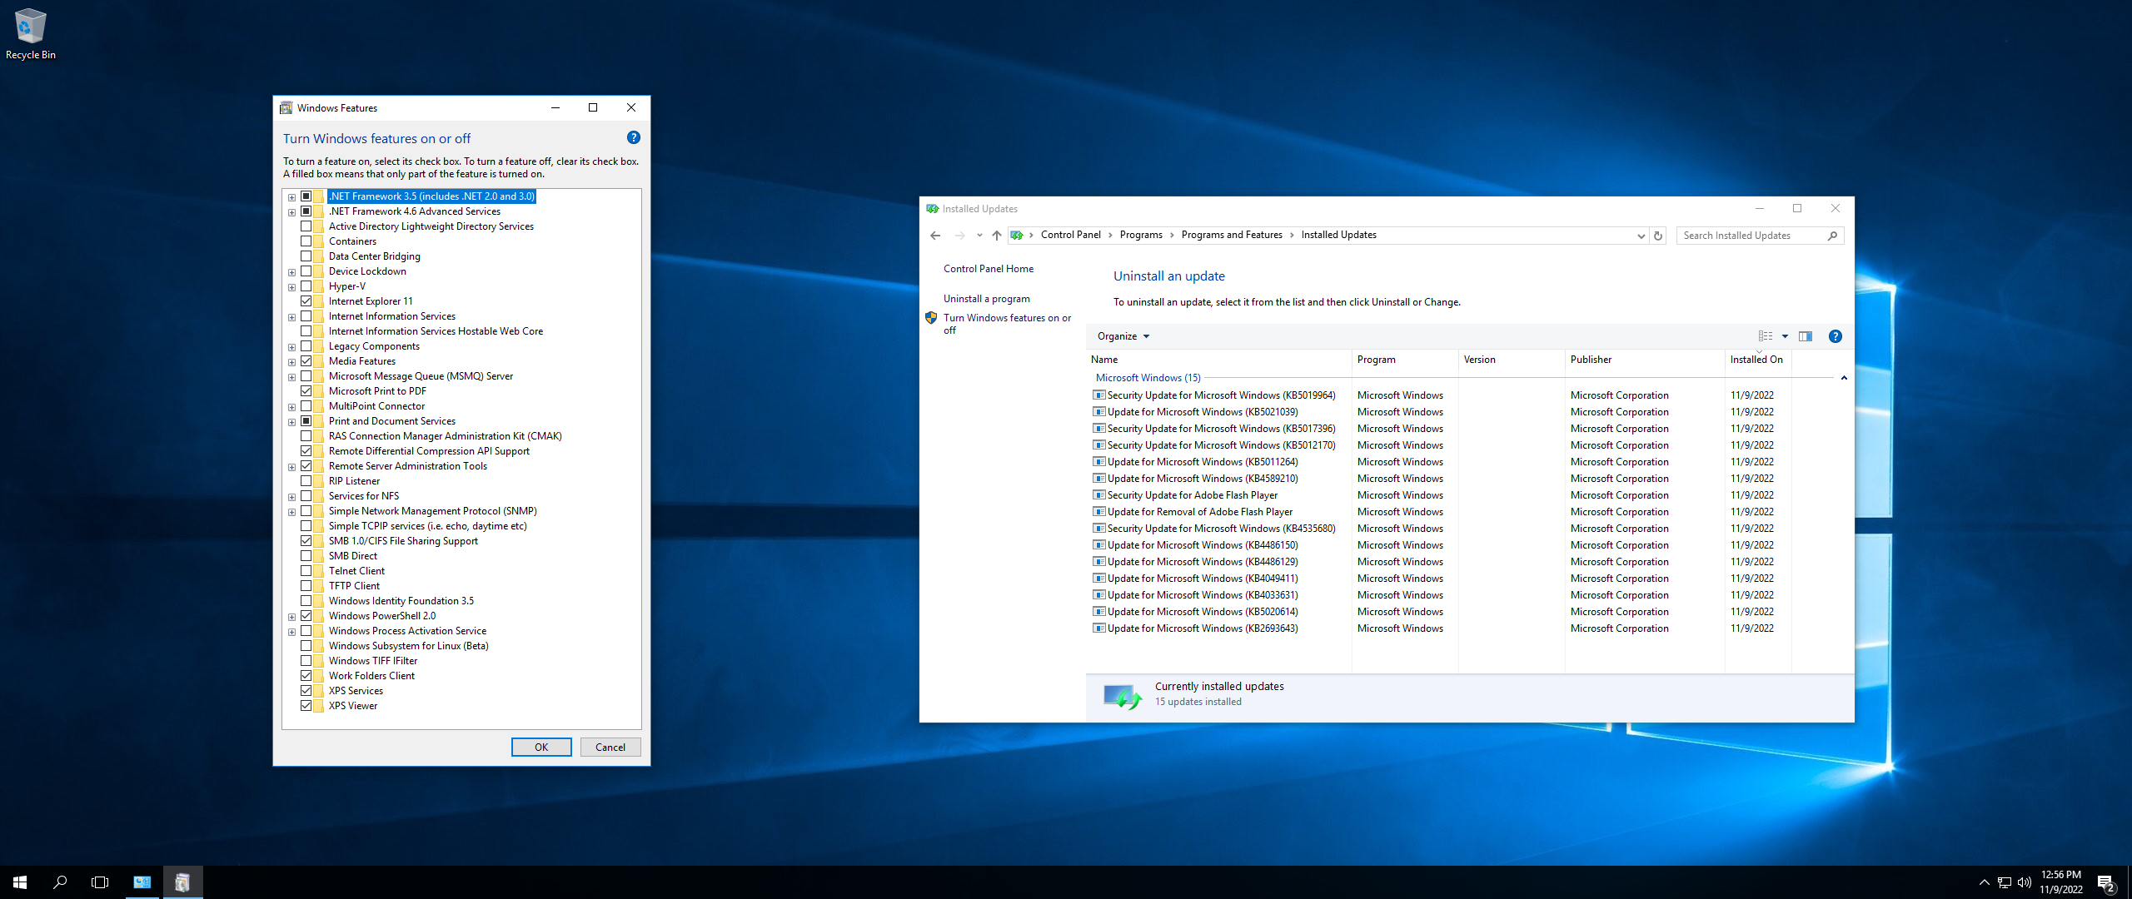Select Update for Microsoft Windows (KB2693643)
This screenshot has width=2132, height=899.
point(1202,628)
